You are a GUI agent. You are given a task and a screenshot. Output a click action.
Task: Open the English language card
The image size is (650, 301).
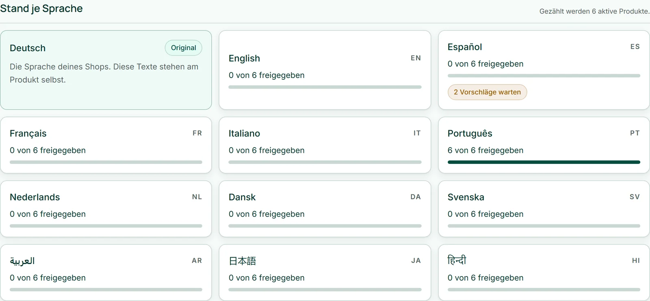(x=325, y=70)
